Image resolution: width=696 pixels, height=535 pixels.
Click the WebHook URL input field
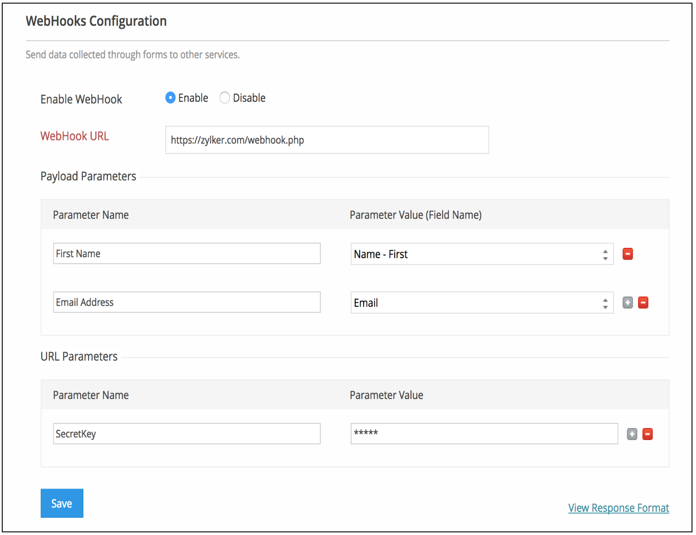coord(327,140)
